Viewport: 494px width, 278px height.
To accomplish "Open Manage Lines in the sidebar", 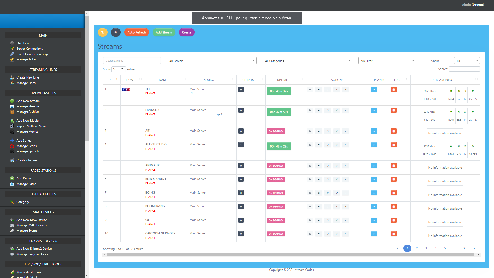I will coord(26,83).
